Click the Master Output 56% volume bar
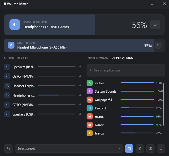This screenshot has height=156, width=169. coord(85,25)
